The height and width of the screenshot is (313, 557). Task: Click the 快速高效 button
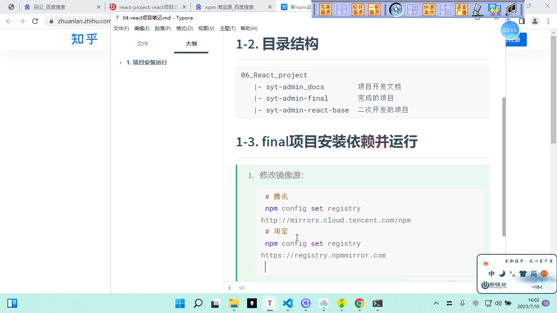coord(429,10)
